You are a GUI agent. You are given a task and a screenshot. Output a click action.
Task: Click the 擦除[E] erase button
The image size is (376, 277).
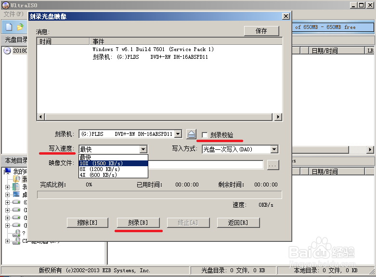(x=87, y=223)
